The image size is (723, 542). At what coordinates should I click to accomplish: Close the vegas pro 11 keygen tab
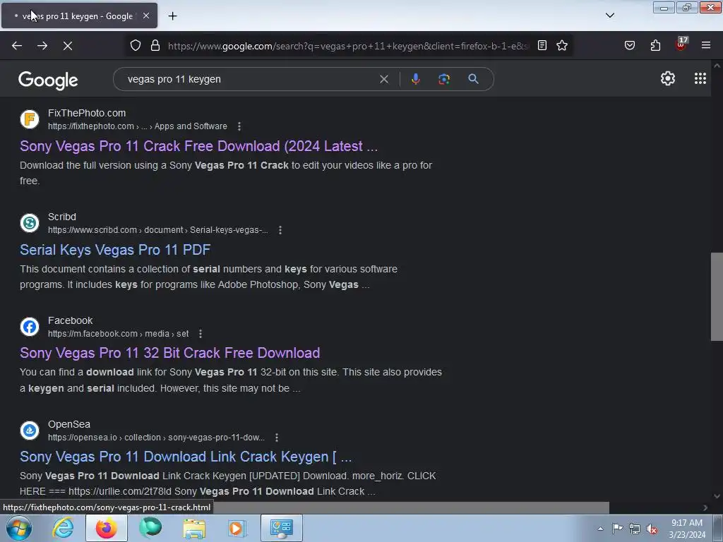(146, 16)
